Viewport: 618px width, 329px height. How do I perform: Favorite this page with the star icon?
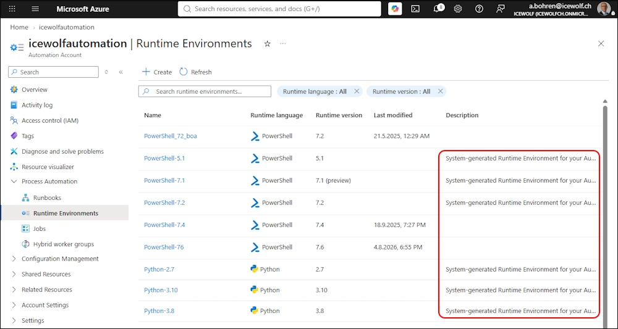(267, 44)
